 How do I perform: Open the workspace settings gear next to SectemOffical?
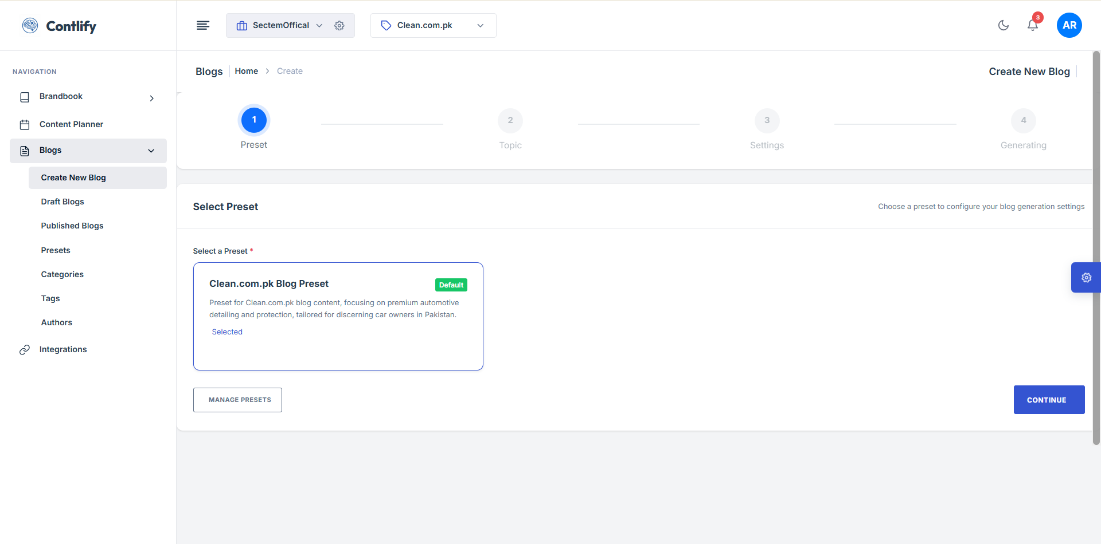[339, 25]
